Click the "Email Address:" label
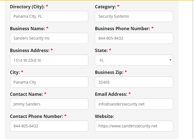The width and height of the screenshot is (194, 139). (111, 94)
